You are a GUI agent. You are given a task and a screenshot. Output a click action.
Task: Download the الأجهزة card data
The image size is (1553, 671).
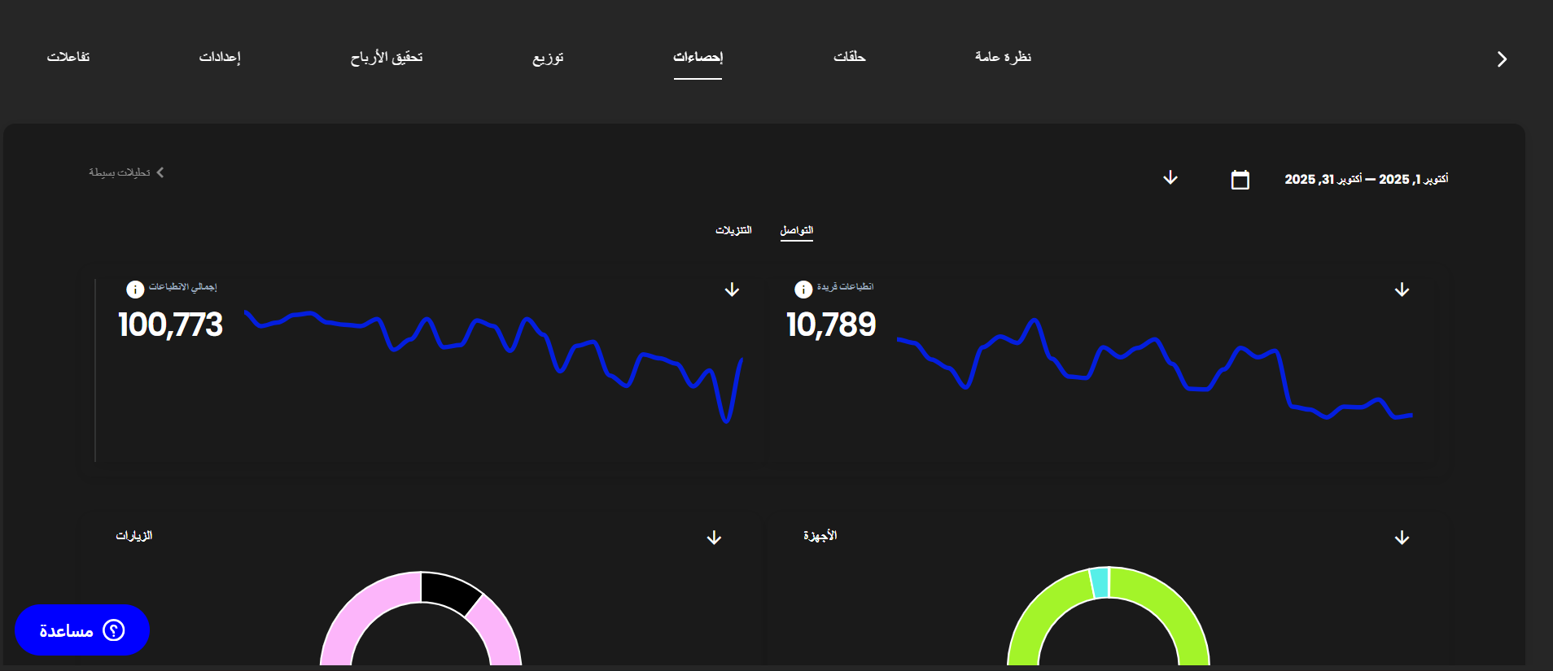[1402, 538]
